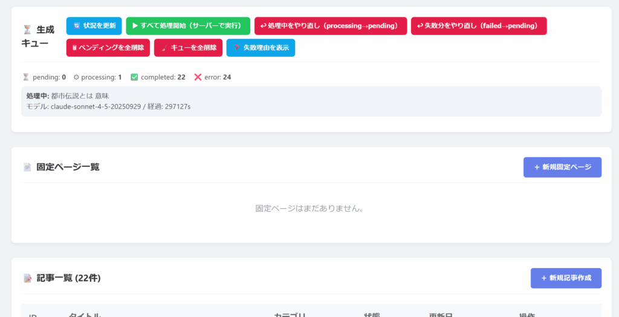Show failure reasons via 失敗理由を表示 button
The image size is (619, 317).
[261, 48]
